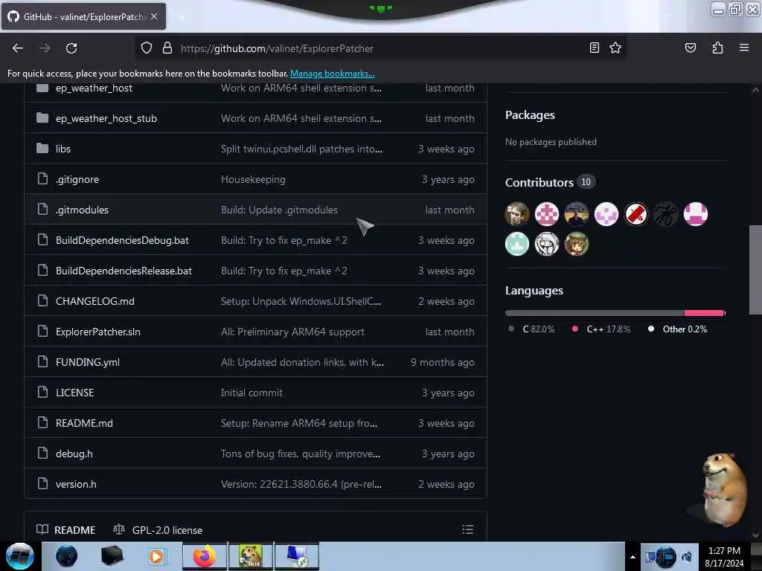Open the red slash contributor avatar

tap(636, 214)
